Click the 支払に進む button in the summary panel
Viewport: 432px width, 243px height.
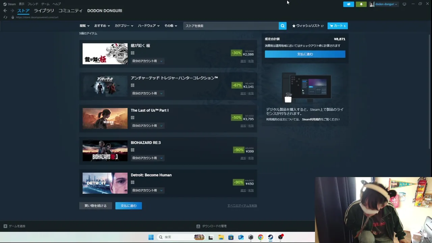click(x=305, y=54)
